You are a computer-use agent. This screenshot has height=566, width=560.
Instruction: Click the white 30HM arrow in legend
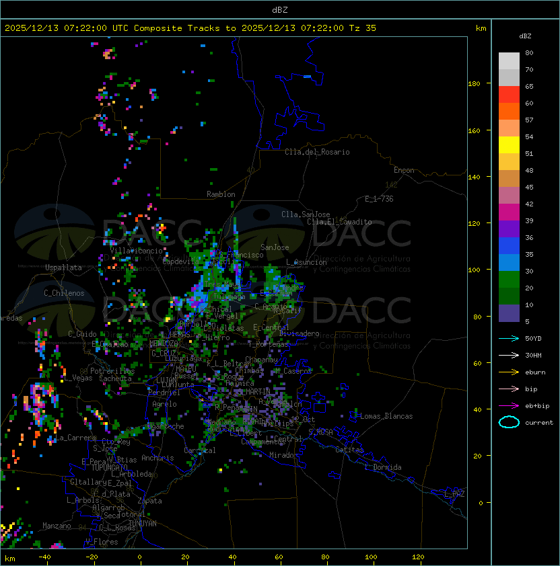click(509, 355)
